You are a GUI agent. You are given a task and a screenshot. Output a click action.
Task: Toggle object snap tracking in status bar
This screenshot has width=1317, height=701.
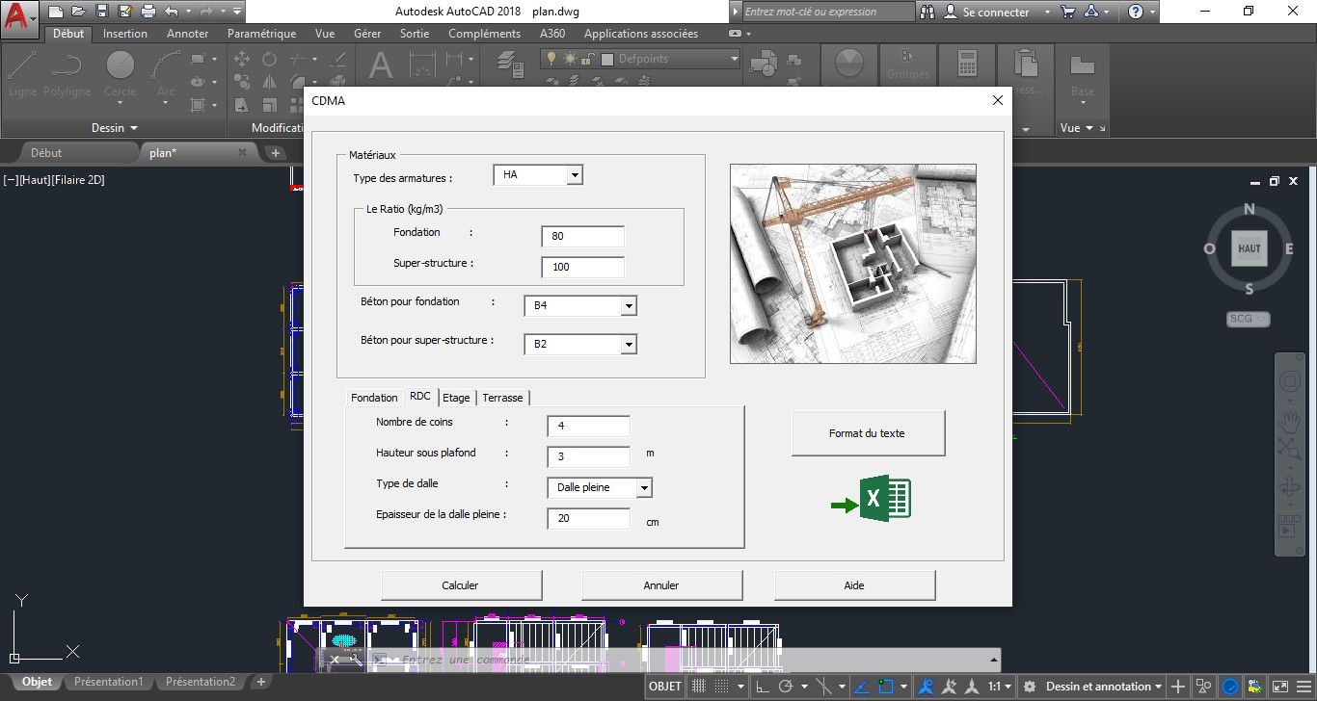(x=862, y=687)
